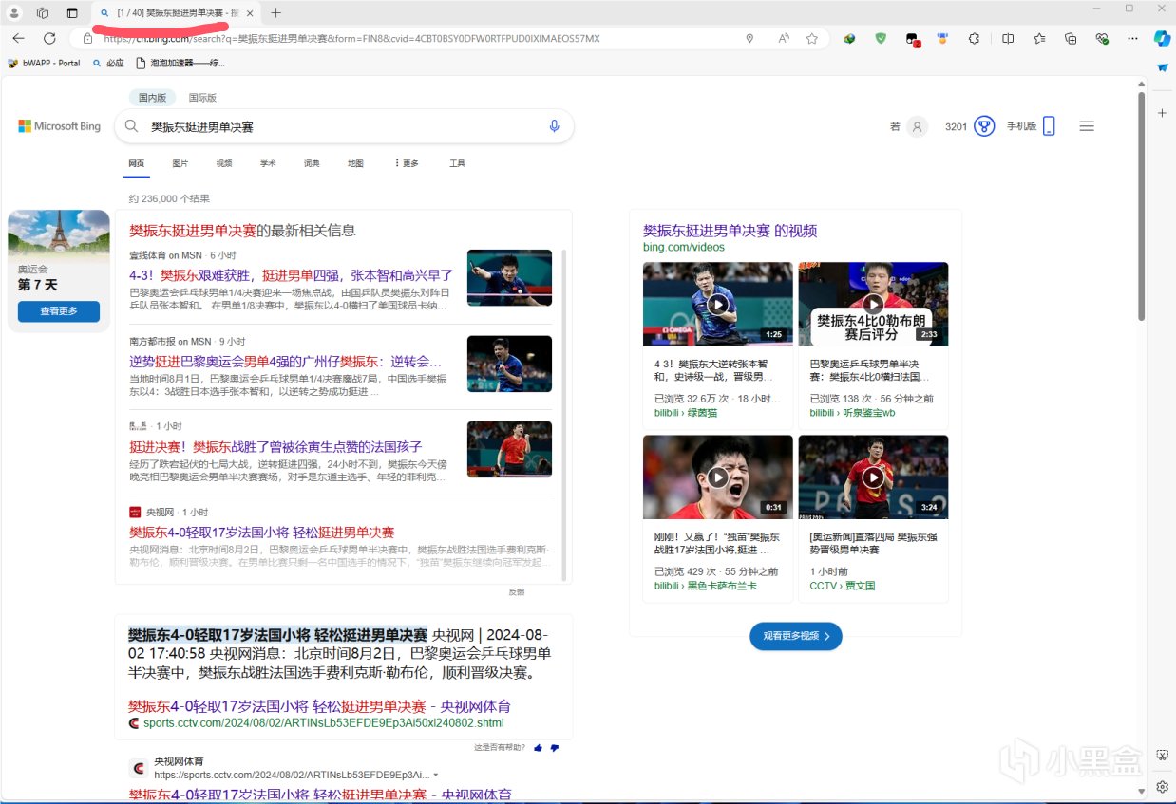
Task: Switch to the 学术 results tab
Action: (x=268, y=163)
